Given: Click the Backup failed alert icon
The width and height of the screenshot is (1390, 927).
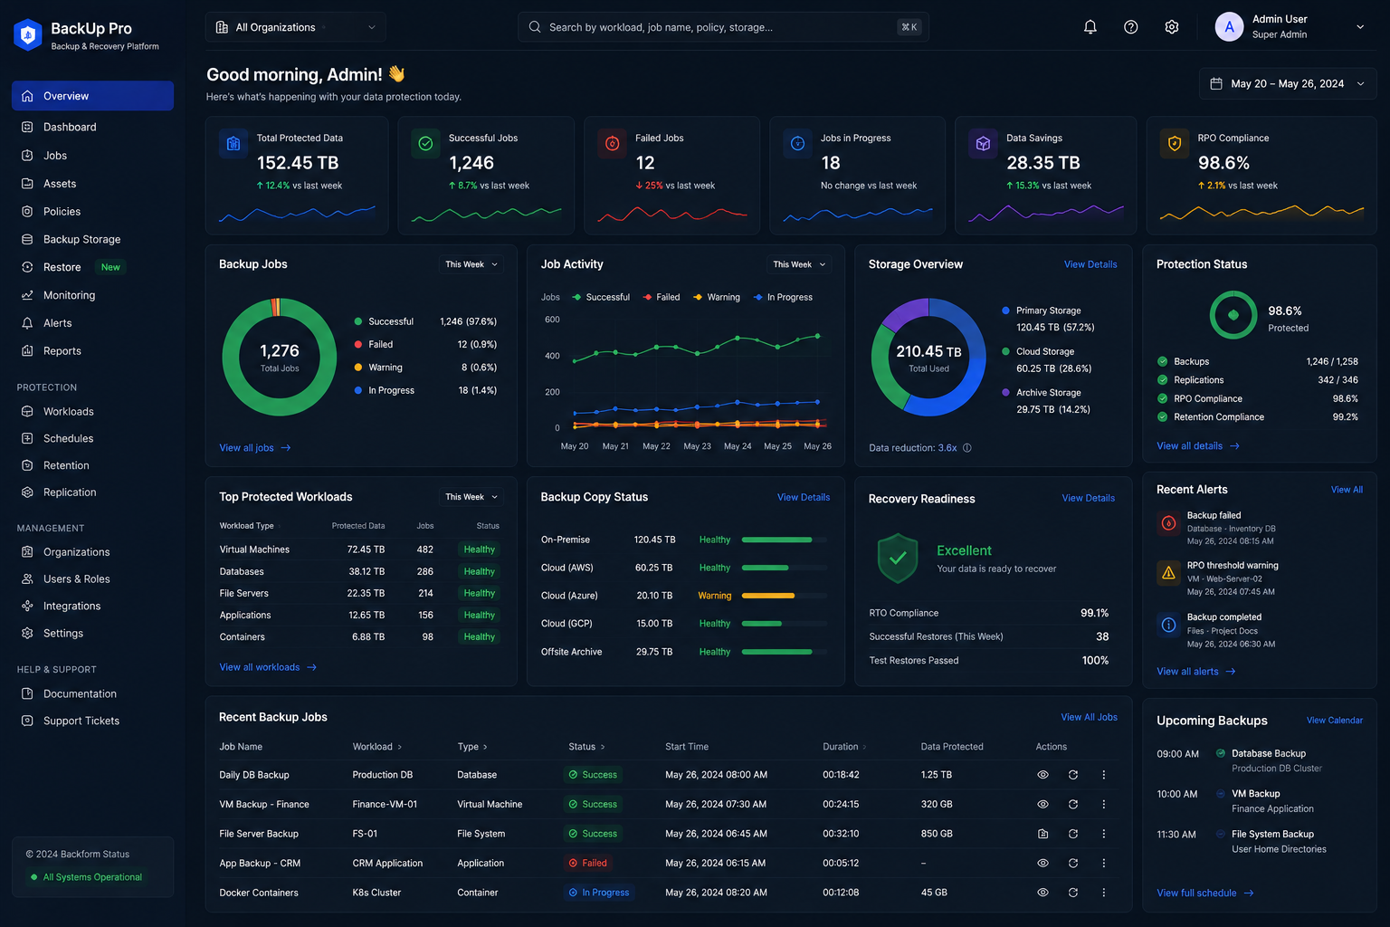Looking at the screenshot, I should (1168, 523).
